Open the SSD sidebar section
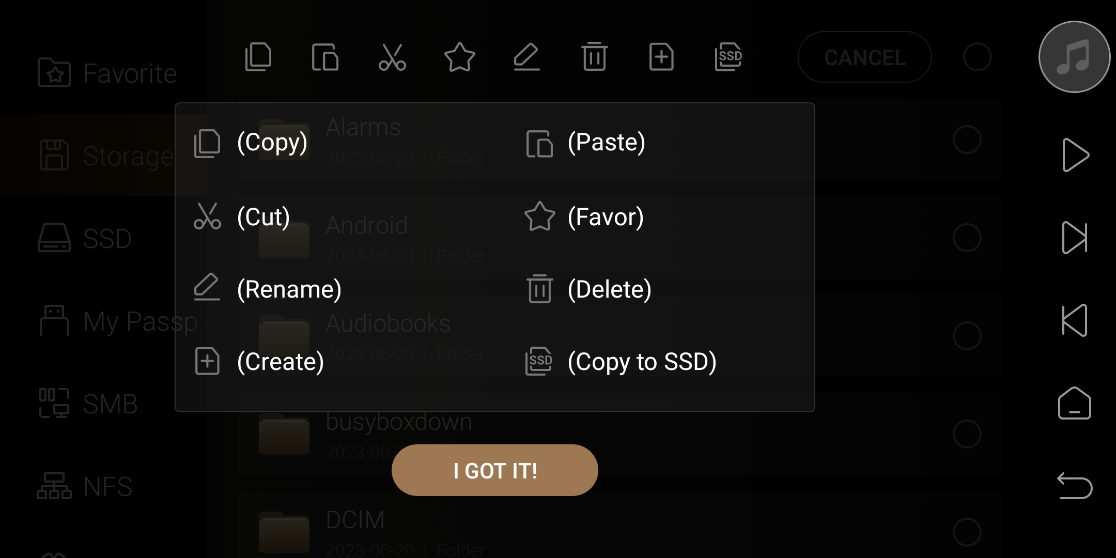 coord(85,238)
